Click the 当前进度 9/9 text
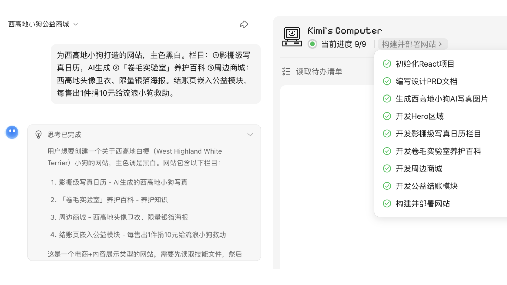Screen dimensions: 507x285 tap(344, 44)
